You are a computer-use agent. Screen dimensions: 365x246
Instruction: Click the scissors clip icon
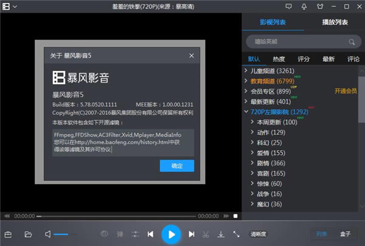coord(206,234)
